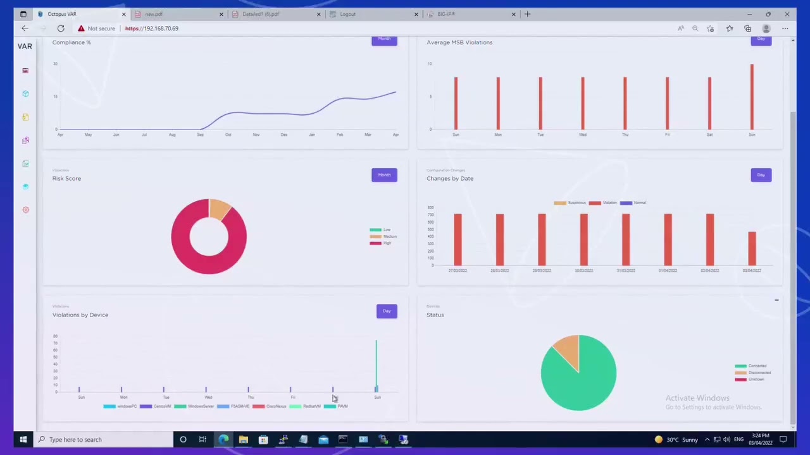
Task: Open Day selector on Changes by Date
Action: tap(761, 175)
